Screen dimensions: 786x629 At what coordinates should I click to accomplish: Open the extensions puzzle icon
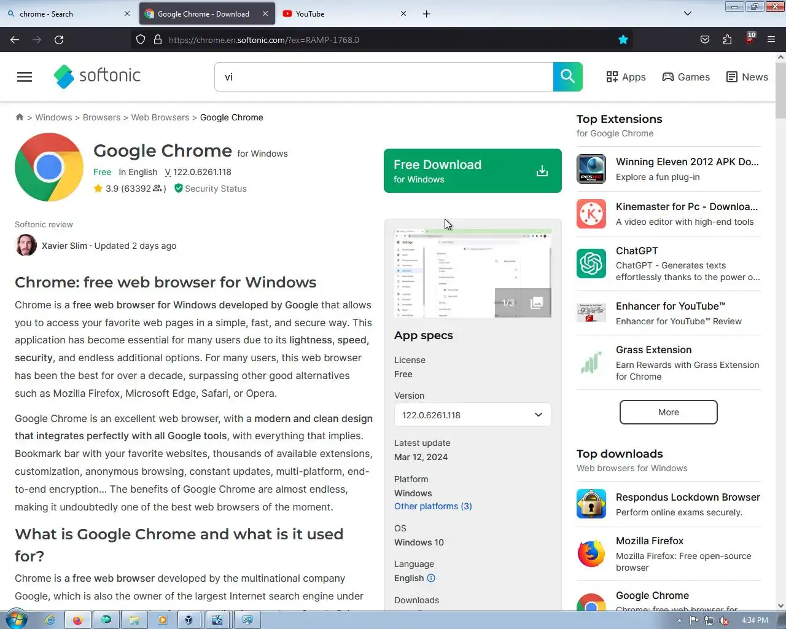(x=727, y=39)
